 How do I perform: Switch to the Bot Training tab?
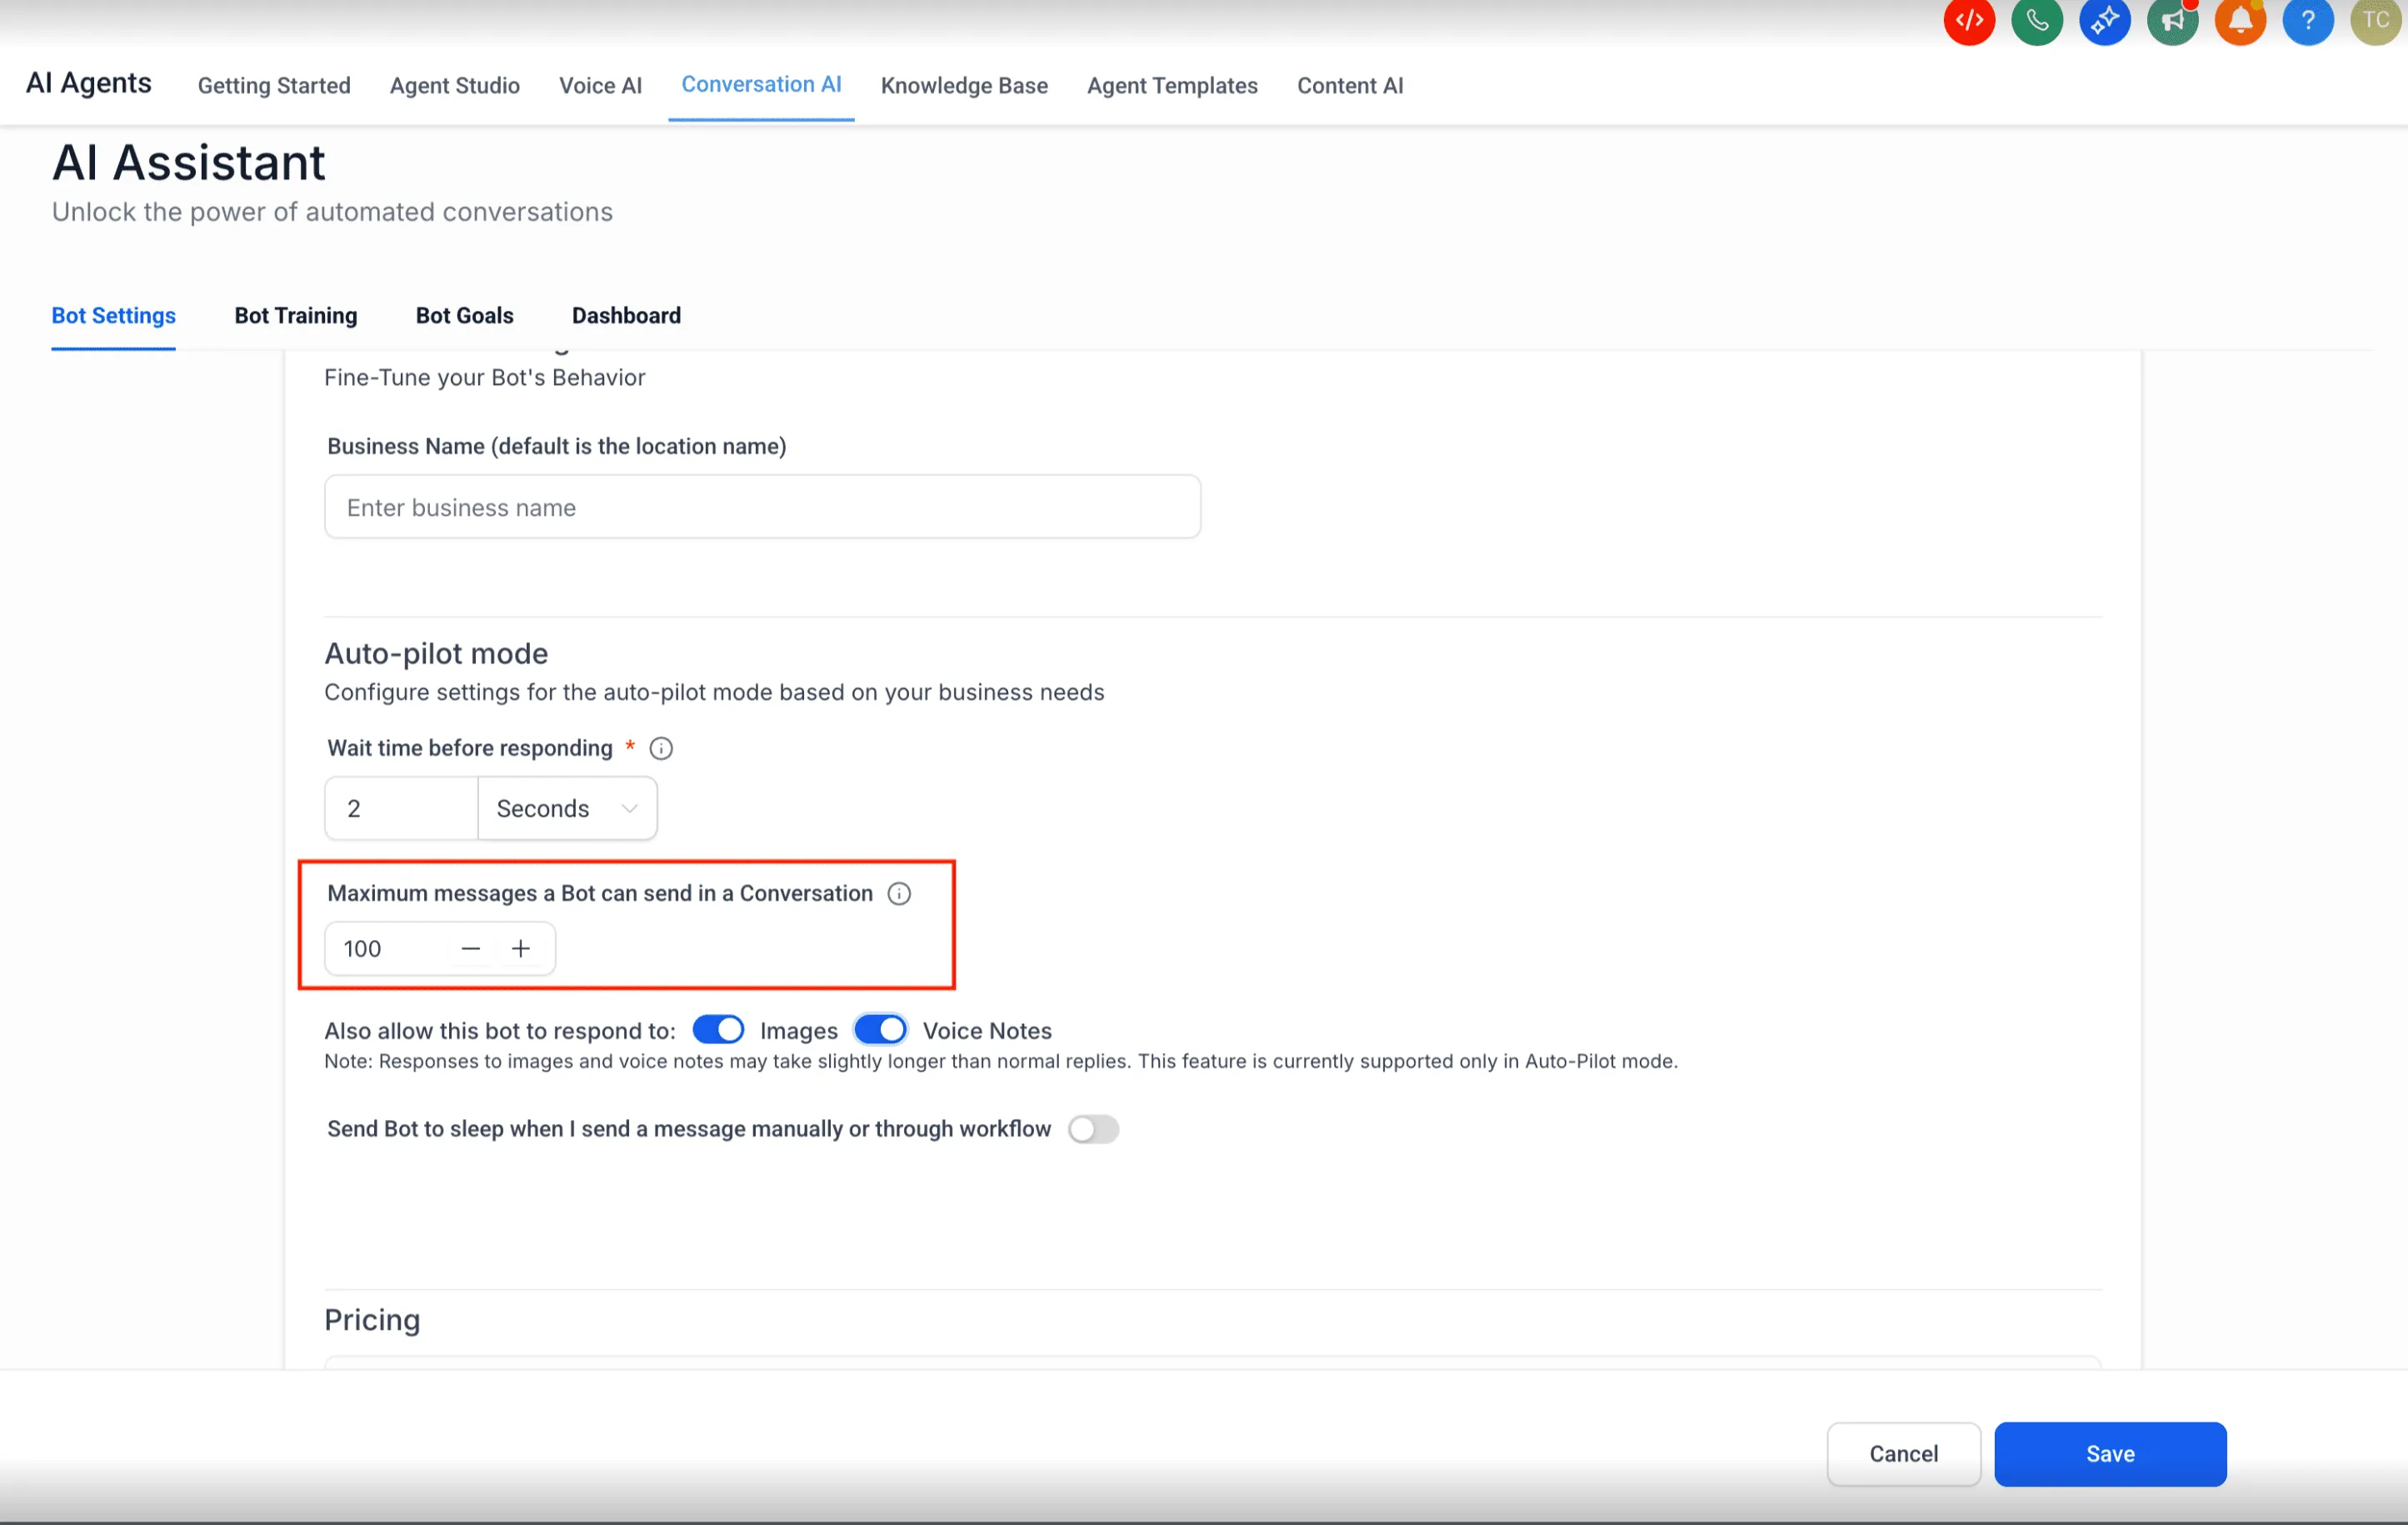pyautogui.click(x=295, y=316)
